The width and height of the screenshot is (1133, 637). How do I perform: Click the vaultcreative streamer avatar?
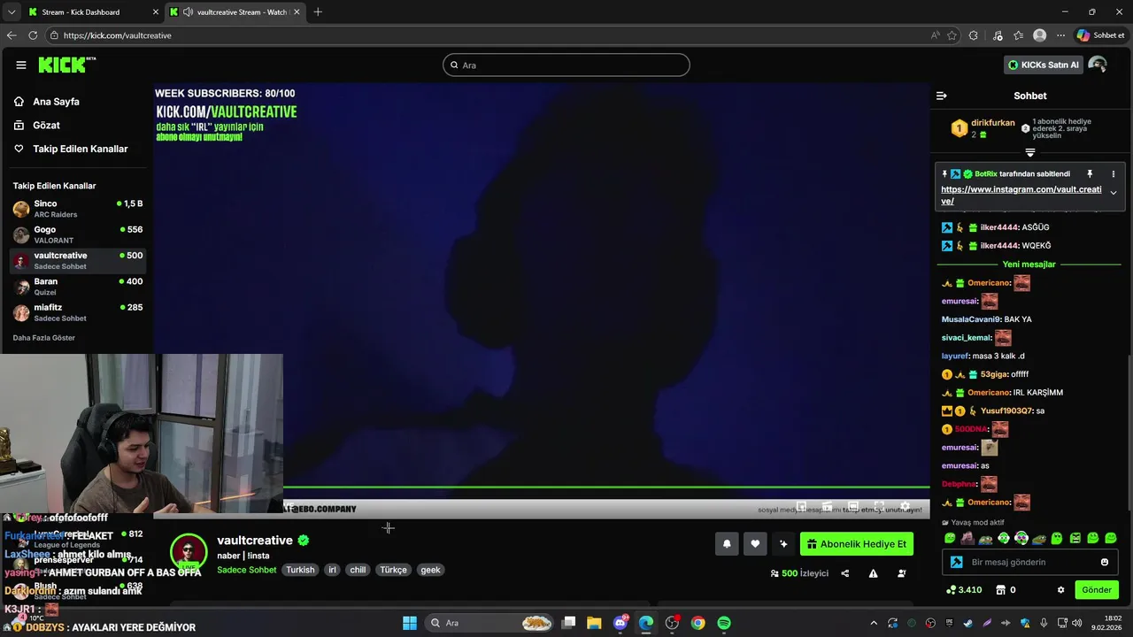[x=189, y=553]
